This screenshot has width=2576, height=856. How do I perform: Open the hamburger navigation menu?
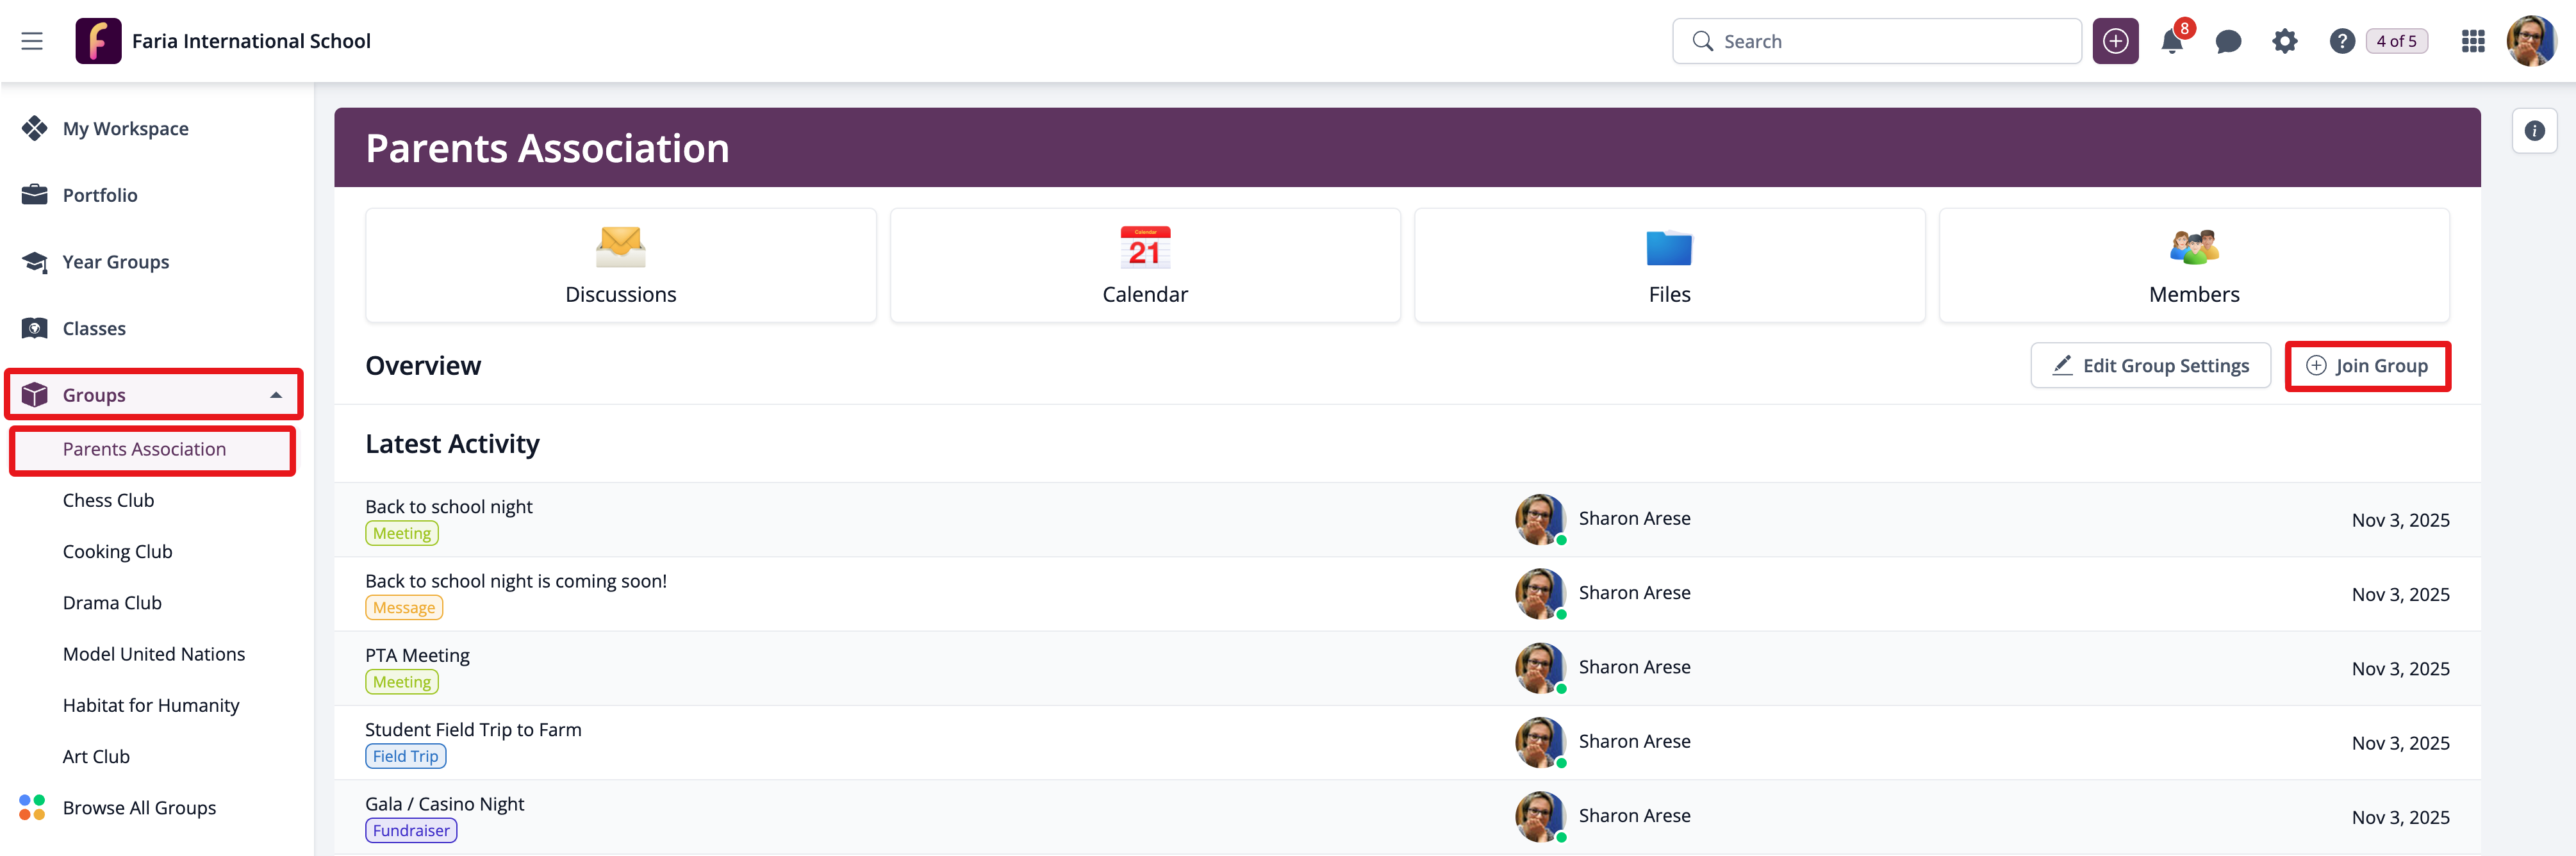[32, 41]
